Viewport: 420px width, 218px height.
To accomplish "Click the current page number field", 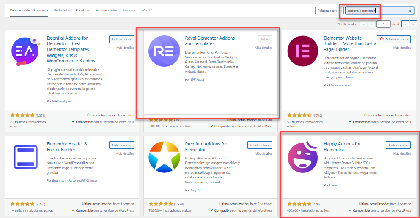I will click(x=383, y=24).
